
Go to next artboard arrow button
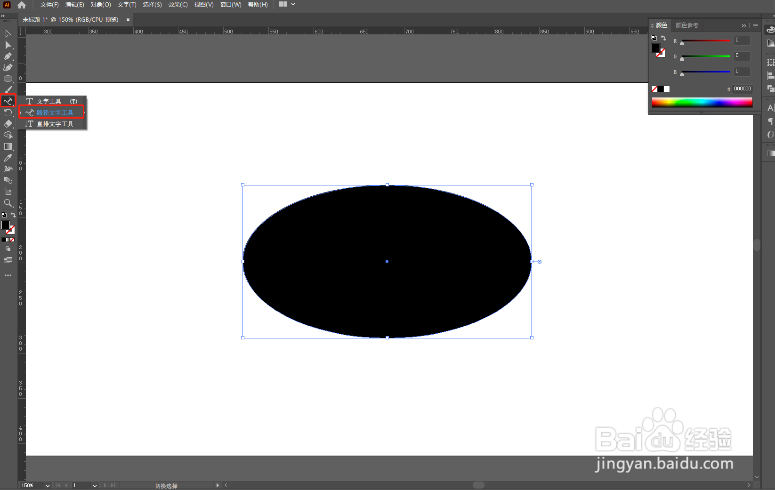click(105, 485)
